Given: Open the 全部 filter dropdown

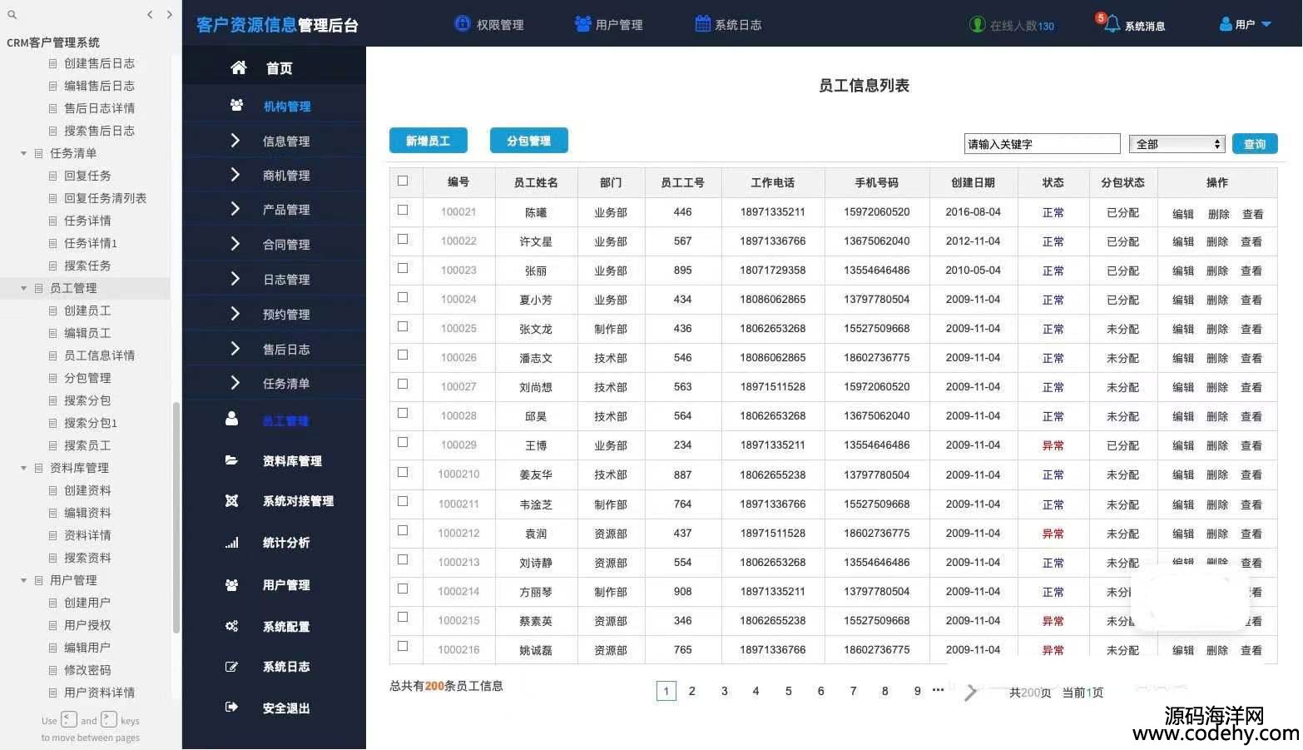Looking at the screenshot, I should 1177,144.
